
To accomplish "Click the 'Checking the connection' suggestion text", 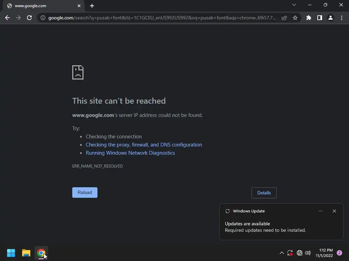I will pyautogui.click(x=114, y=137).
